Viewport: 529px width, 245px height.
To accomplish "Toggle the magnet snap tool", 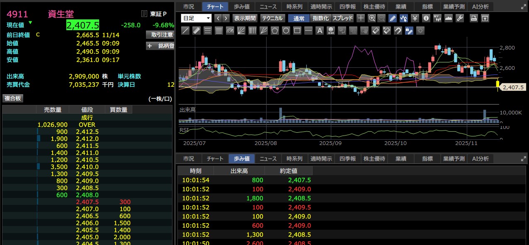I will pos(398,31).
